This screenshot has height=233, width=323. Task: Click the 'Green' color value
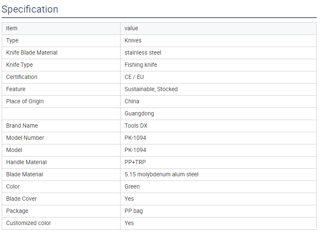(x=132, y=186)
